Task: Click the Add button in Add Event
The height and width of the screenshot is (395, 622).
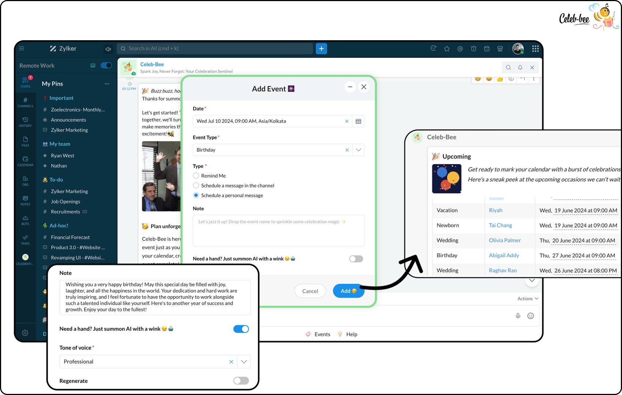Action: pos(348,291)
